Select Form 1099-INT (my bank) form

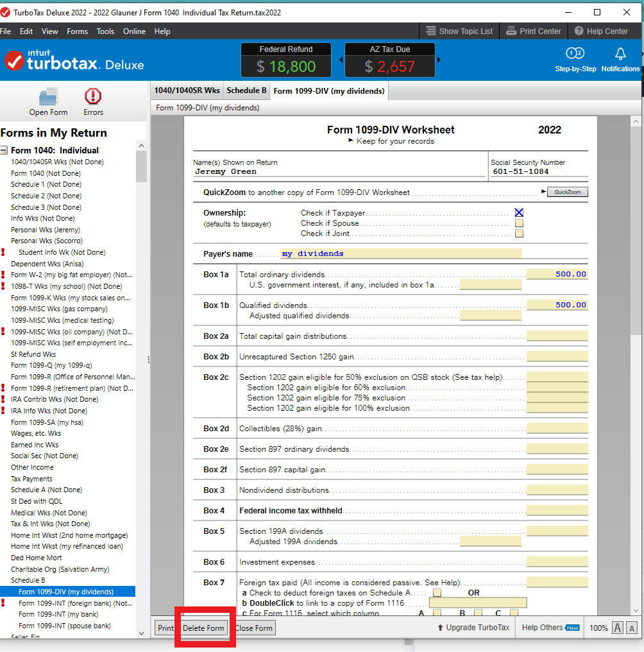coord(58,614)
